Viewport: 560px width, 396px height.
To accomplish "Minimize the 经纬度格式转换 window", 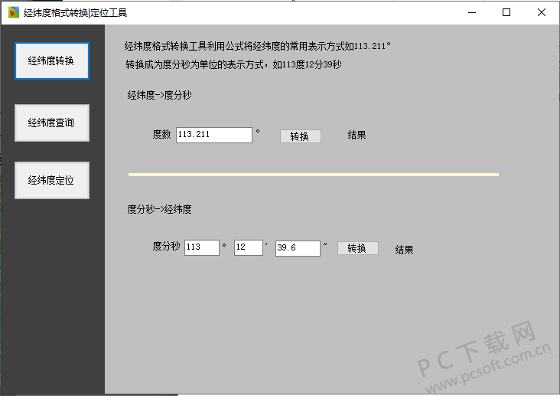I will tap(472, 12).
